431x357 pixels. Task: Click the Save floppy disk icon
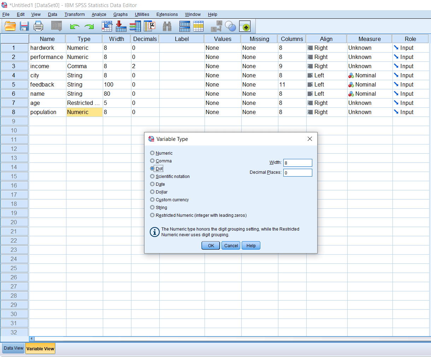coord(24,26)
